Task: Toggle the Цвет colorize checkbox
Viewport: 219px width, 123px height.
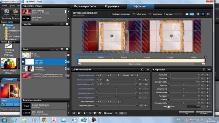Action: [x=169, y=107]
